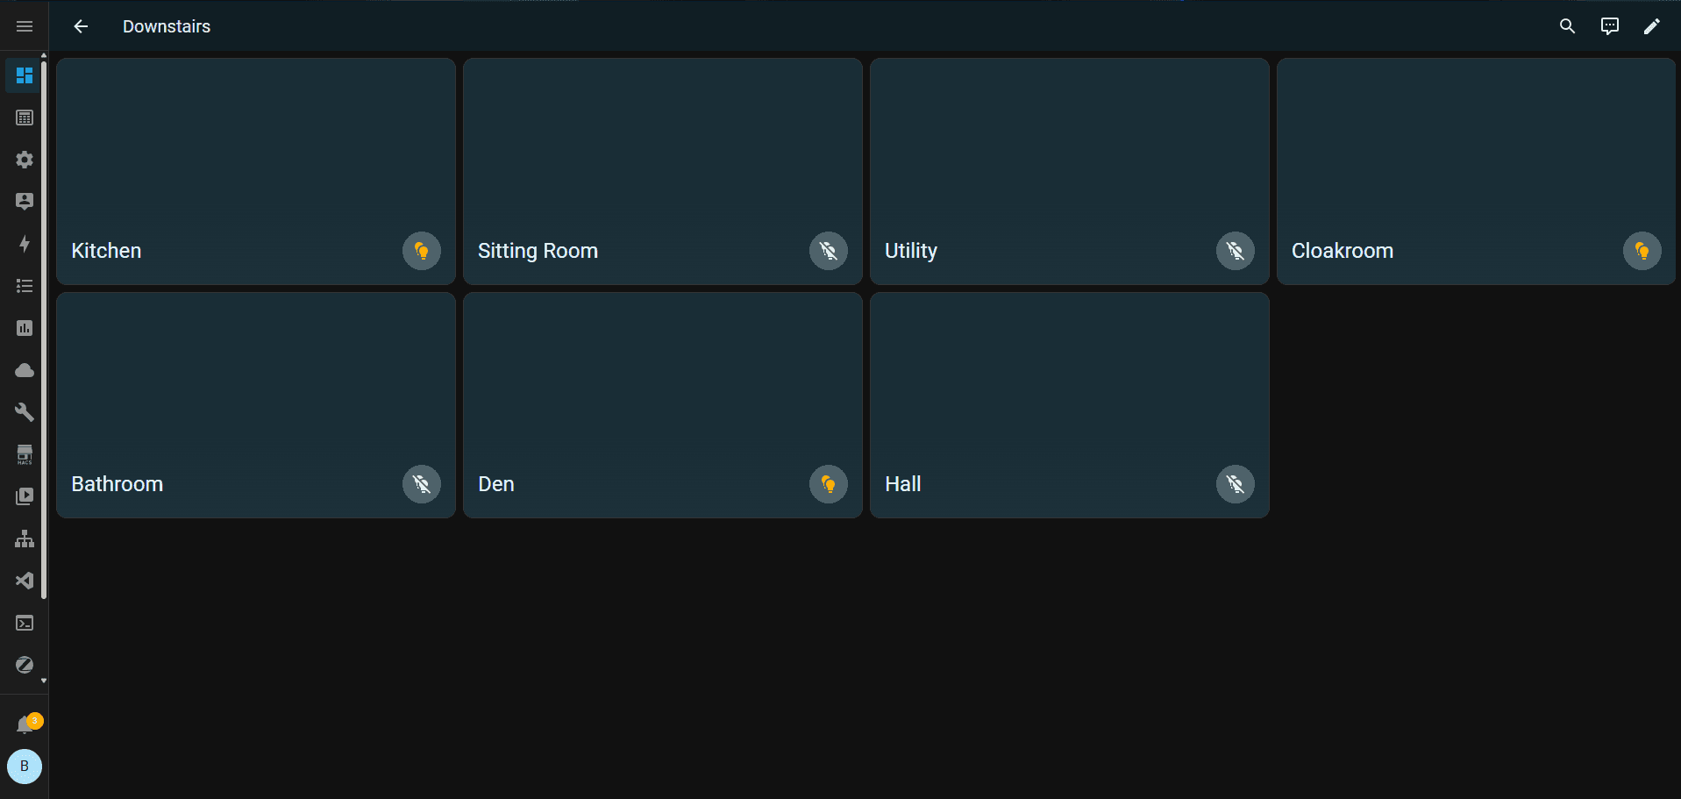
Task: Open the HACS store in sidebar
Action: coord(25,454)
